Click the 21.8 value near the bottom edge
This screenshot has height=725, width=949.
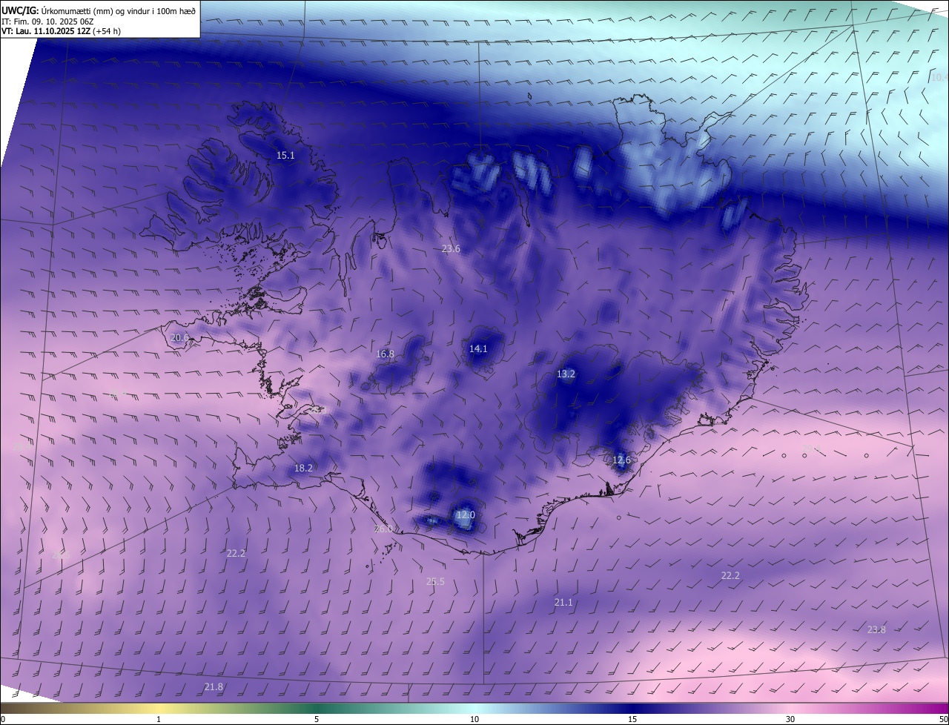click(214, 687)
